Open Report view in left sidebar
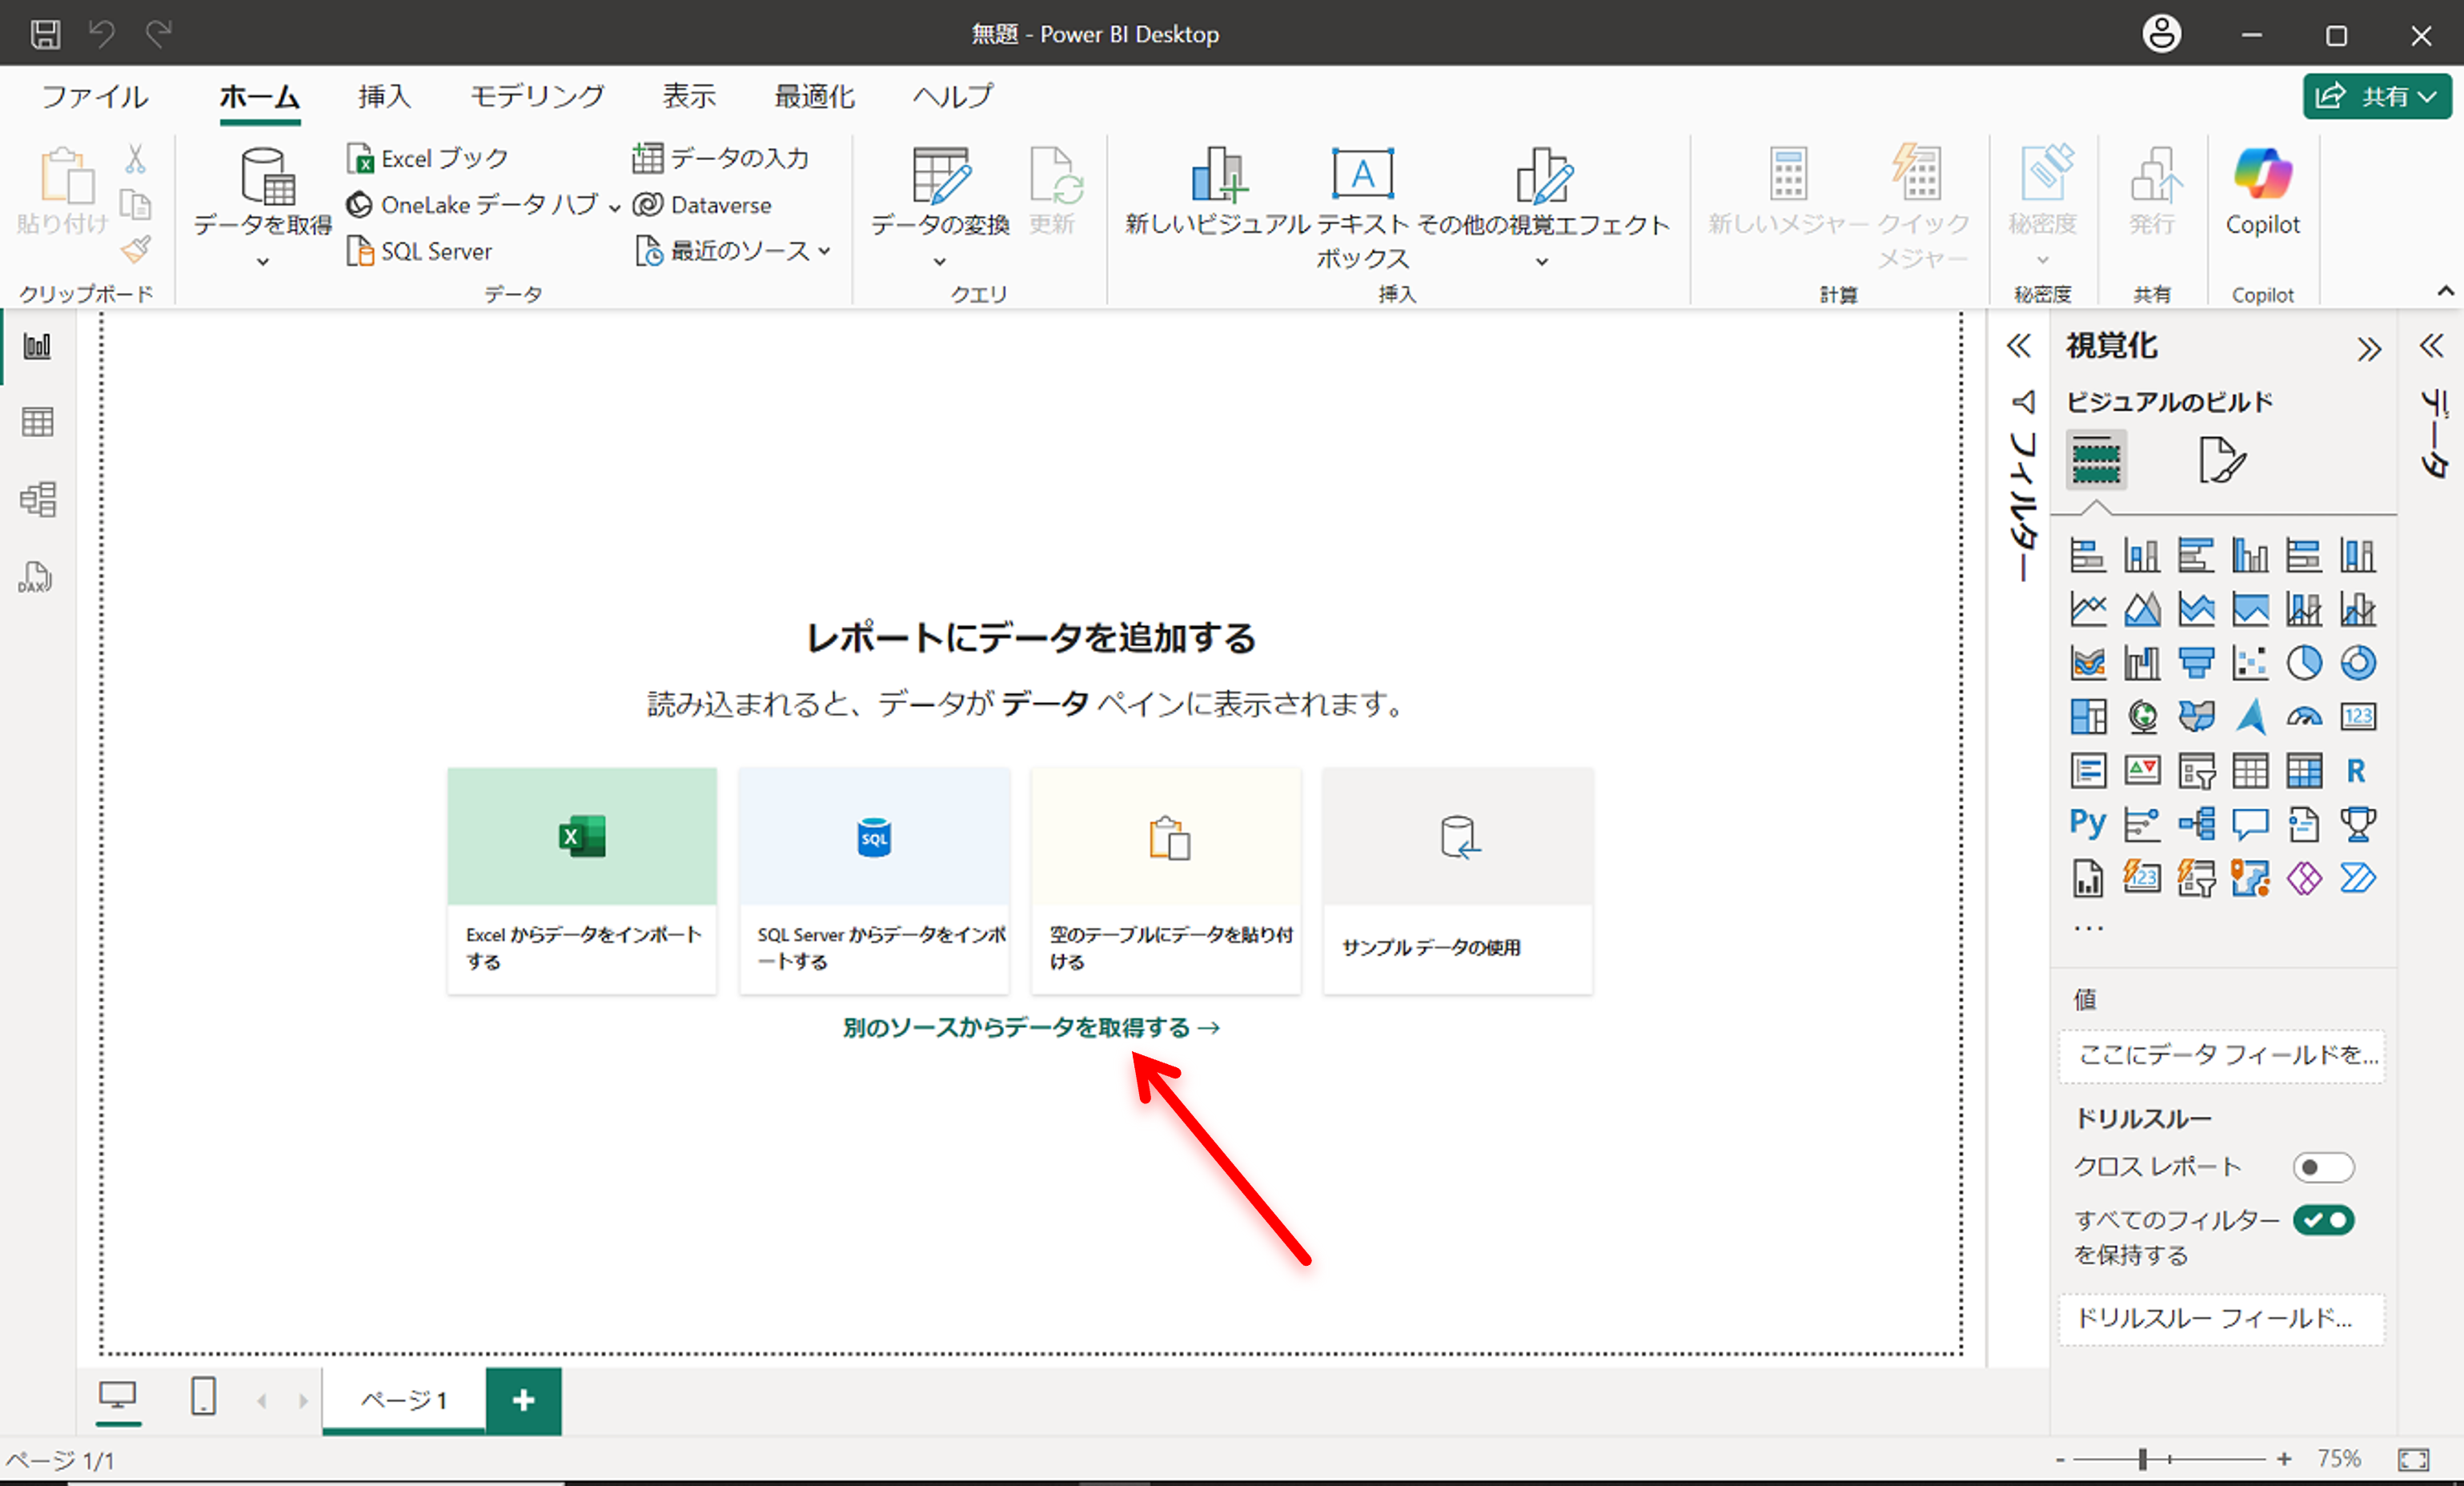The height and width of the screenshot is (1486, 2464). coord(37,347)
